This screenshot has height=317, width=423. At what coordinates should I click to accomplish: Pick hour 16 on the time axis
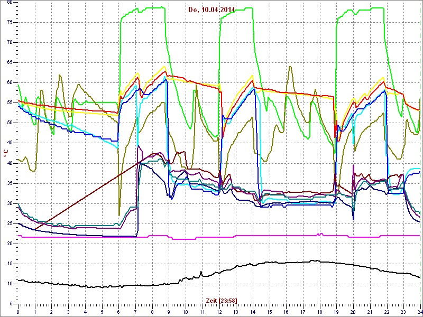click(x=286, y=312)
